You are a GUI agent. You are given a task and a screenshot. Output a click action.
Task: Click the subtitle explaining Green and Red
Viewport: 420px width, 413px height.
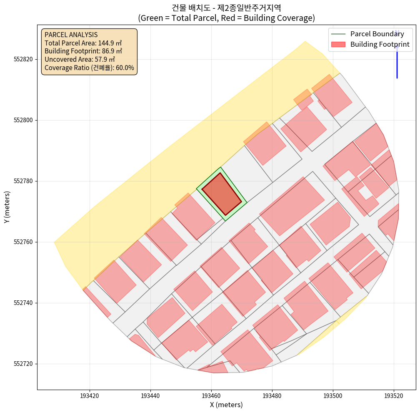(226, 18)
